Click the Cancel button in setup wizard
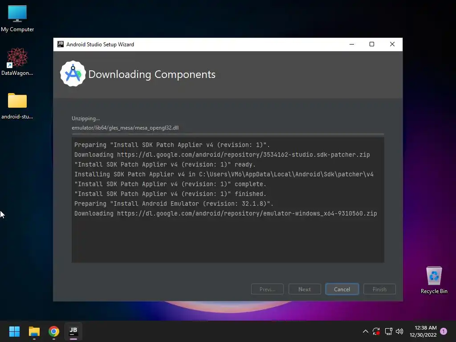 pos(342,289)
